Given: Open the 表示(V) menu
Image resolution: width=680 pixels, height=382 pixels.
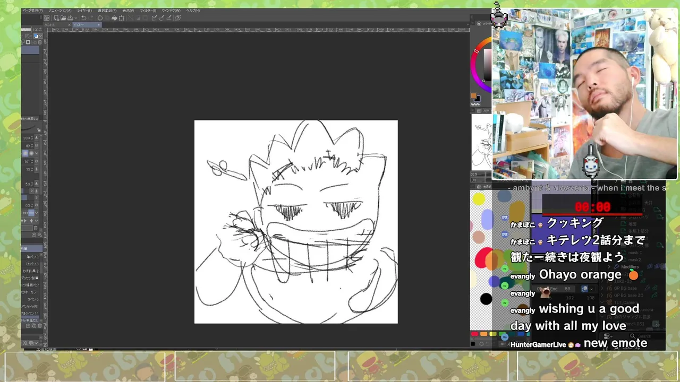Looking at the screenshot, I should click(x=129, y=11).
